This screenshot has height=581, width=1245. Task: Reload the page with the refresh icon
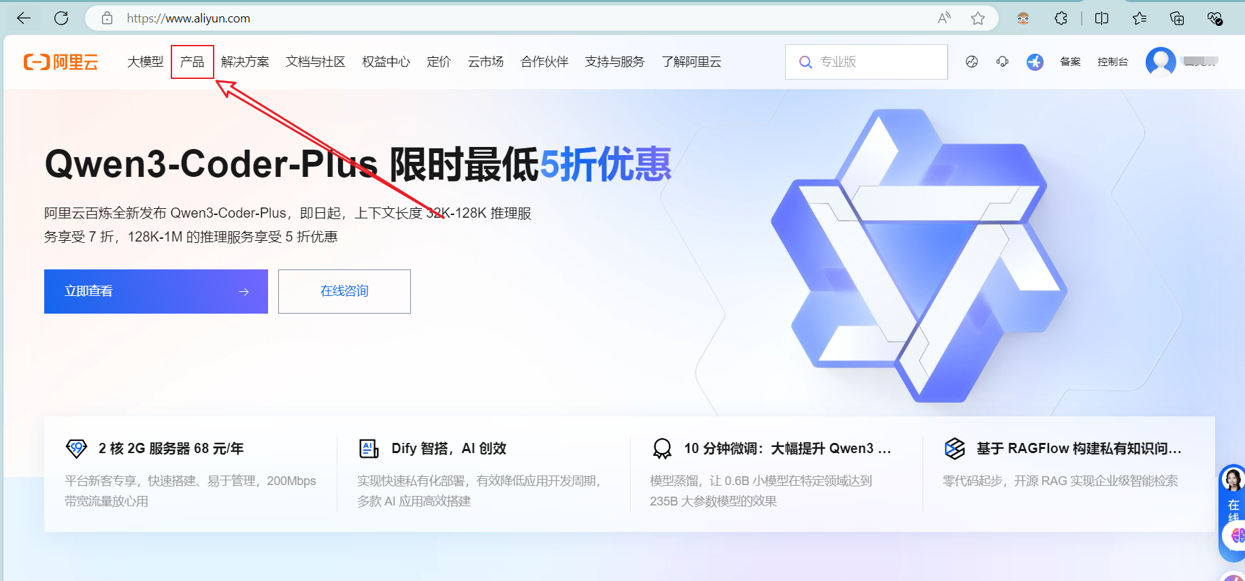coord(61,18)
